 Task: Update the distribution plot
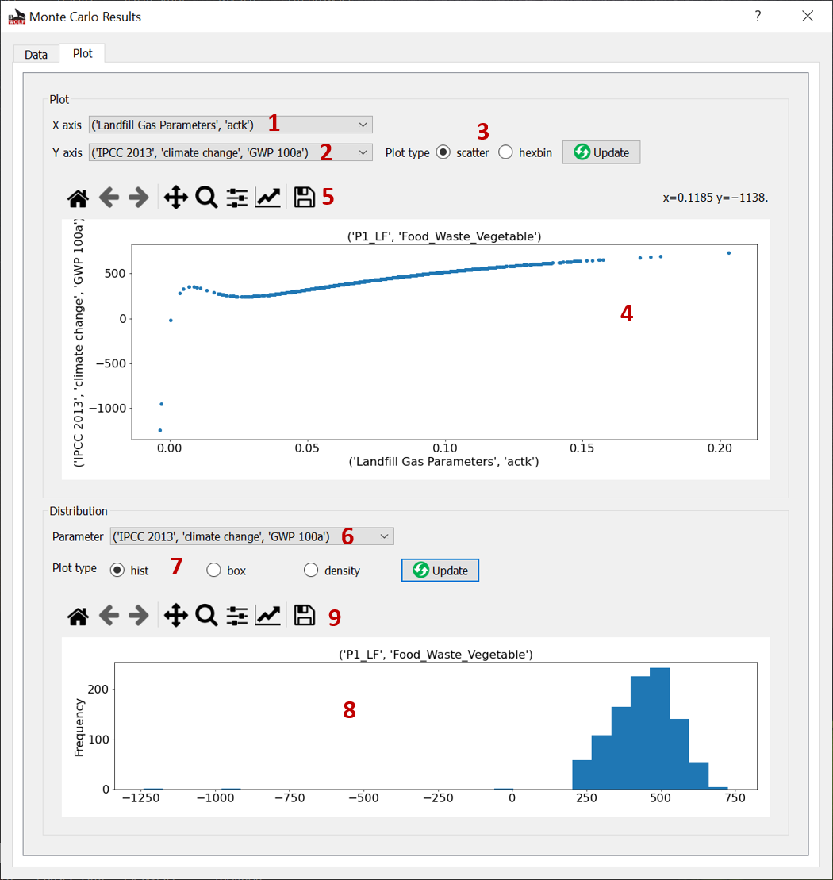pos(440,571)
